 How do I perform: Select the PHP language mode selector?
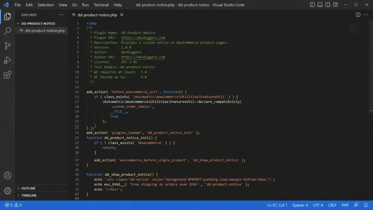click(x=345, y=205)
